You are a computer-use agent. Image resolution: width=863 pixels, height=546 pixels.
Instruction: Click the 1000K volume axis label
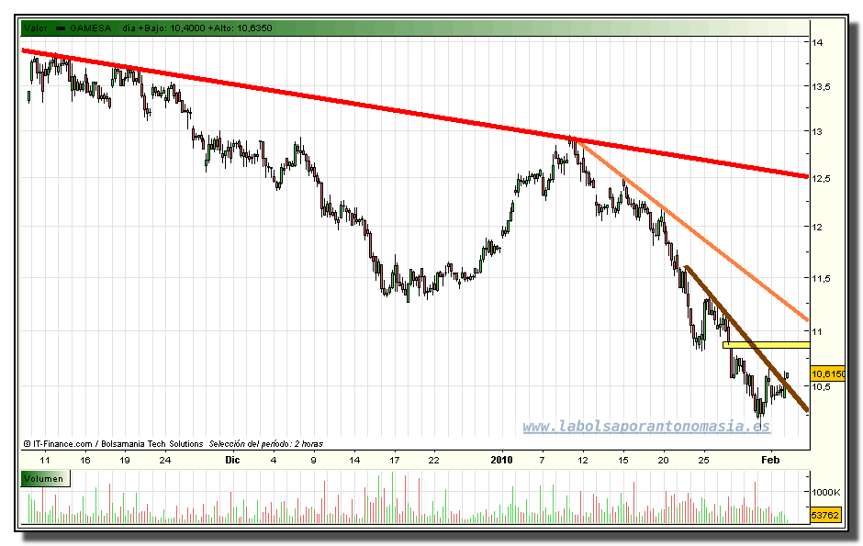(x=827, y=493)
